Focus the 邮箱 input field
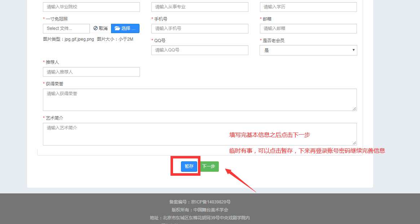Image resolution: width=420 pixels, height=224 pixels. pyautogui.click(x=308, y=28)
